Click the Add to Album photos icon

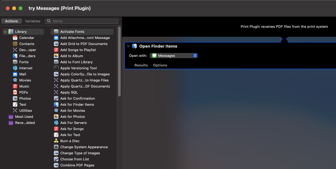click(x=56, y=56)
